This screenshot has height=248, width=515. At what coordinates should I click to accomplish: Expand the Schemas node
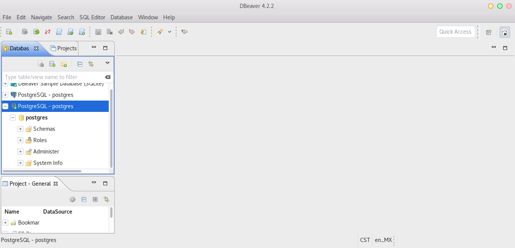[x=20, y=129]
